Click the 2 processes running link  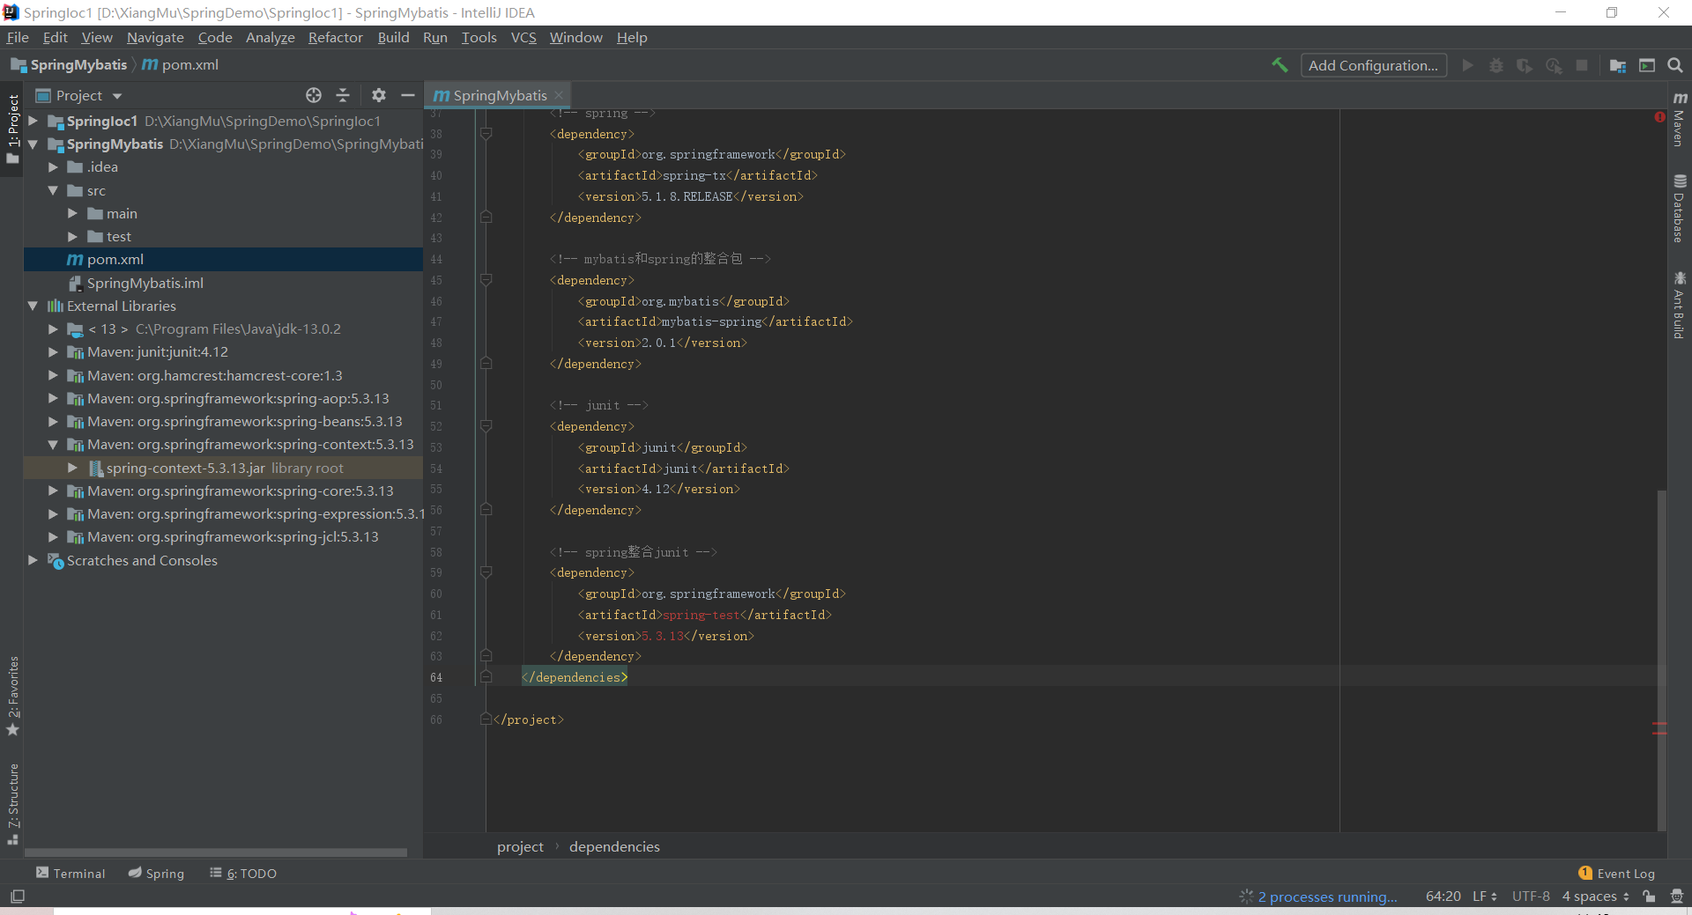click(1327, 897)
